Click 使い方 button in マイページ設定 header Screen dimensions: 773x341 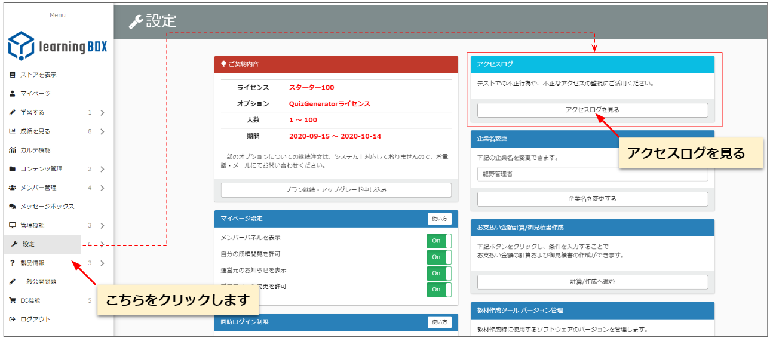point(439,219)
